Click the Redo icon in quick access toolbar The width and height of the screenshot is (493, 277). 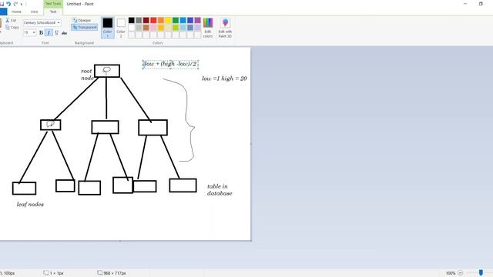(x=15, y=4)
